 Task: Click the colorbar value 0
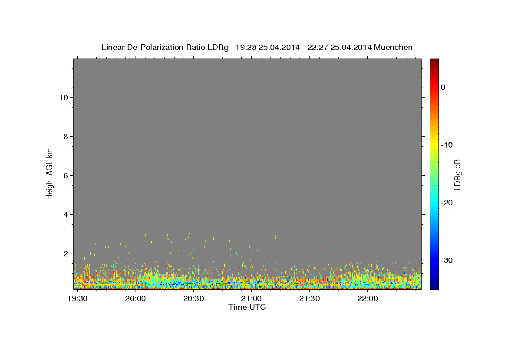pyautogui.click(x=443, y=87)
